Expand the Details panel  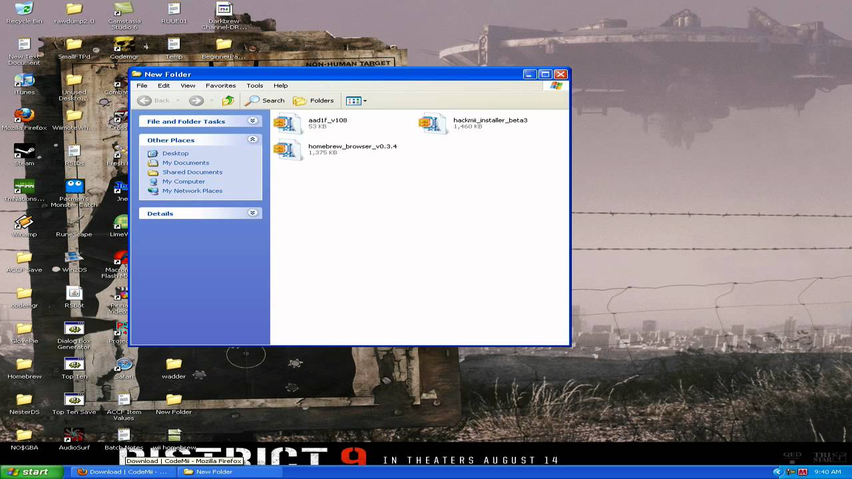pos(252,213)
